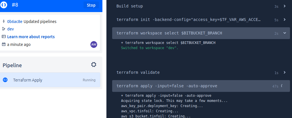Click the pipeline status icon beside #8
The width and height of the screenshot is (292, 118).
point(4,5)
